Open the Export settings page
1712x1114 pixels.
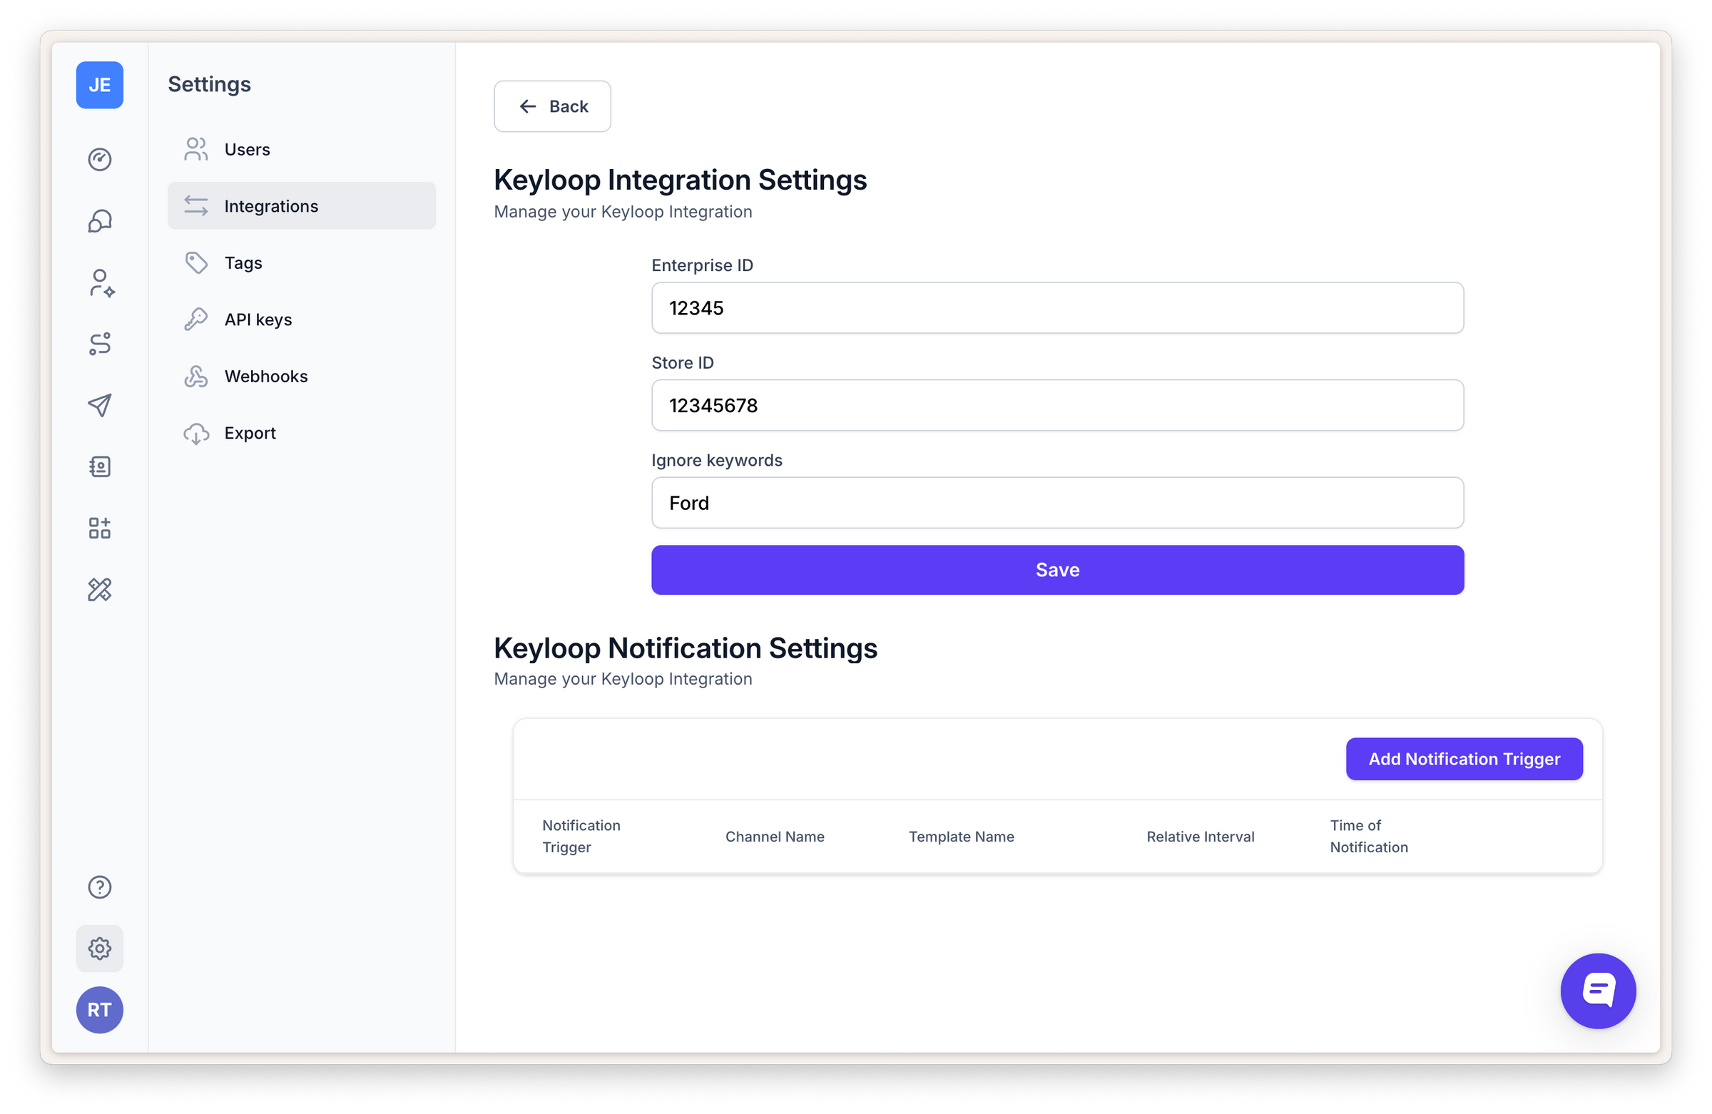tap(250, 432)
